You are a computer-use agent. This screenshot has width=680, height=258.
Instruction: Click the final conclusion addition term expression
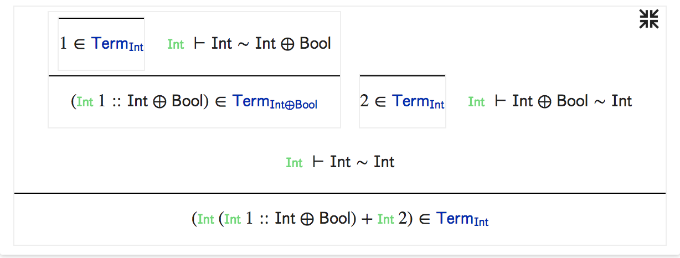click(x=302, y=219)
